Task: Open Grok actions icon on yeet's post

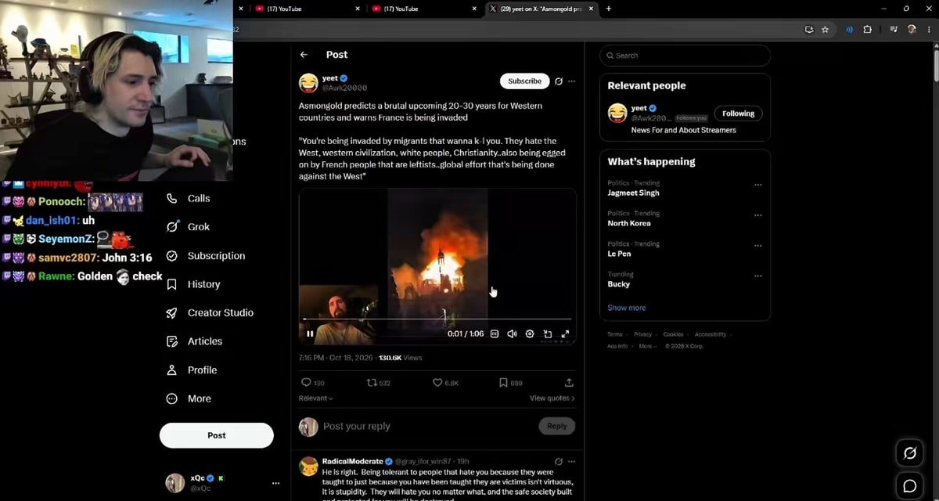Action: tap(559, 81)
